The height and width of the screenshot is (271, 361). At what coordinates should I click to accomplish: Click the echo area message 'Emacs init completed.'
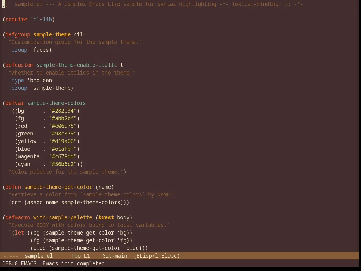coord(75,263)
